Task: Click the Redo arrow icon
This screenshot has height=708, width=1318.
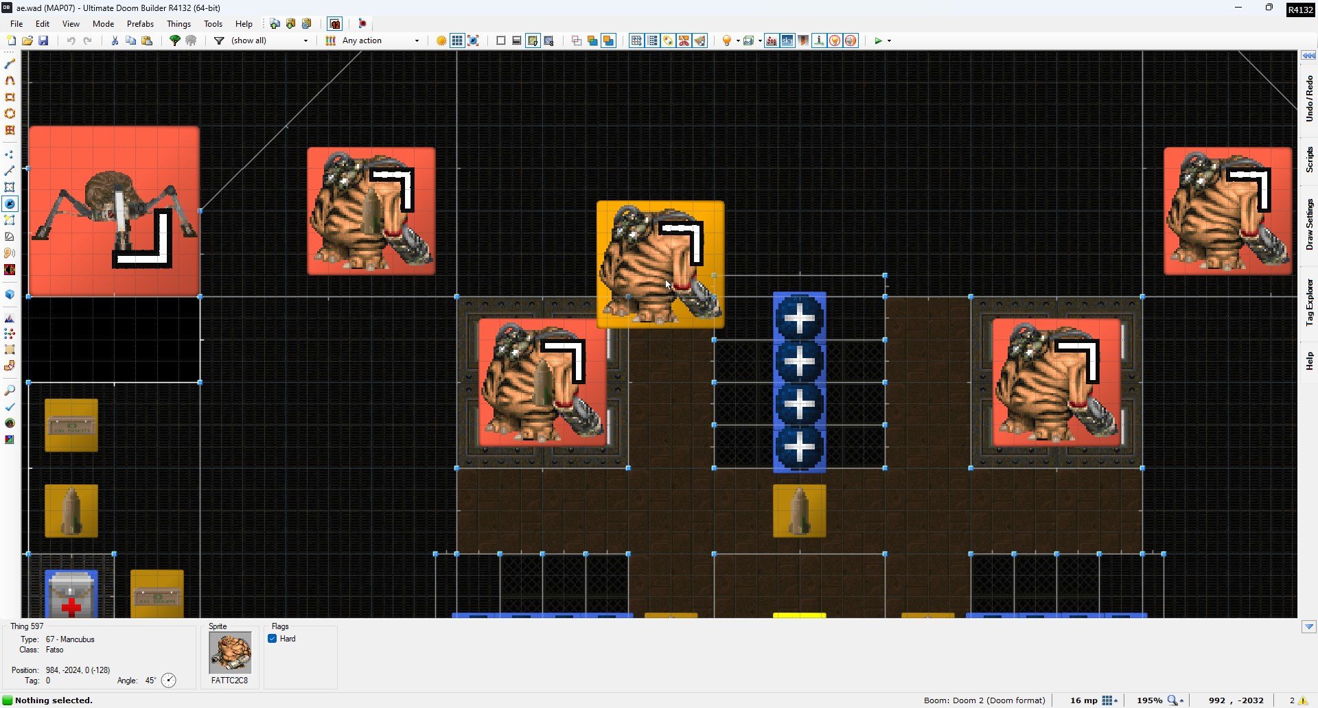Action: [x=87, y=40]
